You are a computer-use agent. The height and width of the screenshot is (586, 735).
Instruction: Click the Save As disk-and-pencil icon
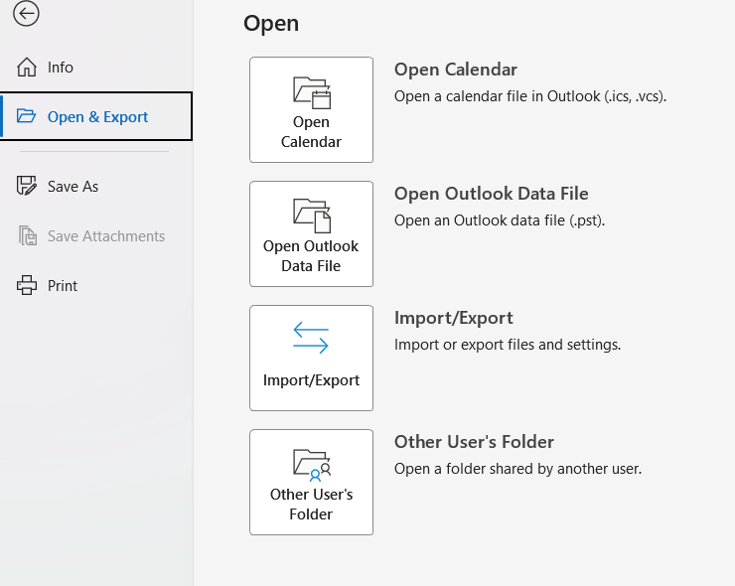click(27, 186)
